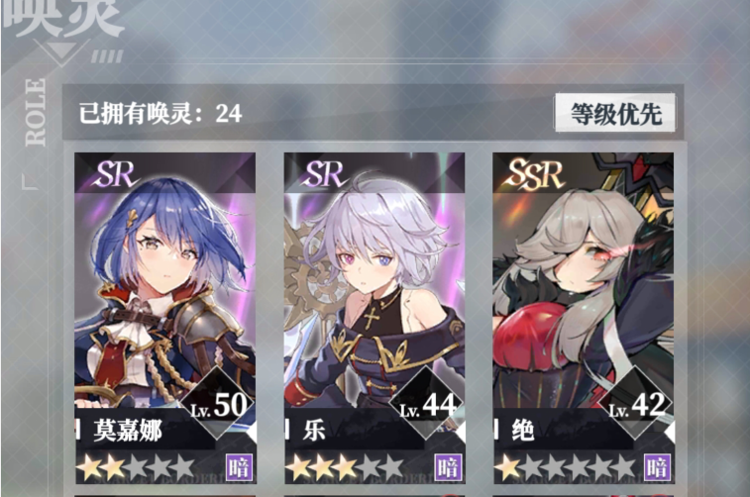Select the 莫嘉娜 character card
750x497 pixels.
pos(165,318)
